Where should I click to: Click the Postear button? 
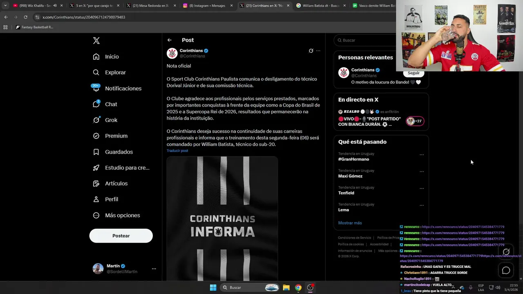tap(121, 236)
